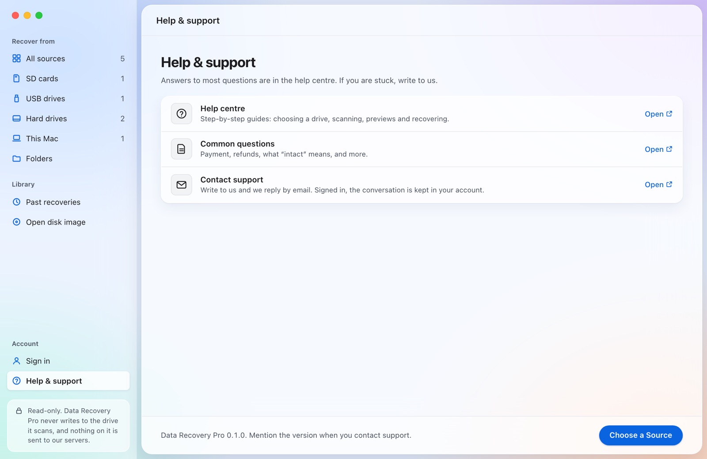The height and width of the screenshot is (459, 707).
Task: Select Help & support in sidebar
Action: [x=68, y=381]
